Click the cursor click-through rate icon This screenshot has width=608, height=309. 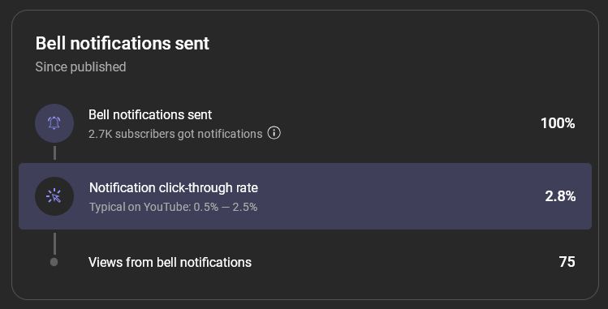pos(54,196)
